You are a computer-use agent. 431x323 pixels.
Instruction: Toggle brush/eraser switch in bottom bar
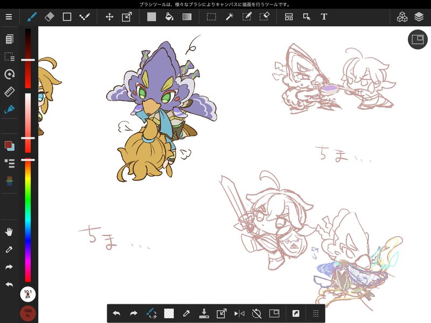[151, 313]
